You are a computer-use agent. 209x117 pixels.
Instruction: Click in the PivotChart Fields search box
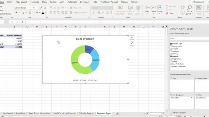(189, 38)
